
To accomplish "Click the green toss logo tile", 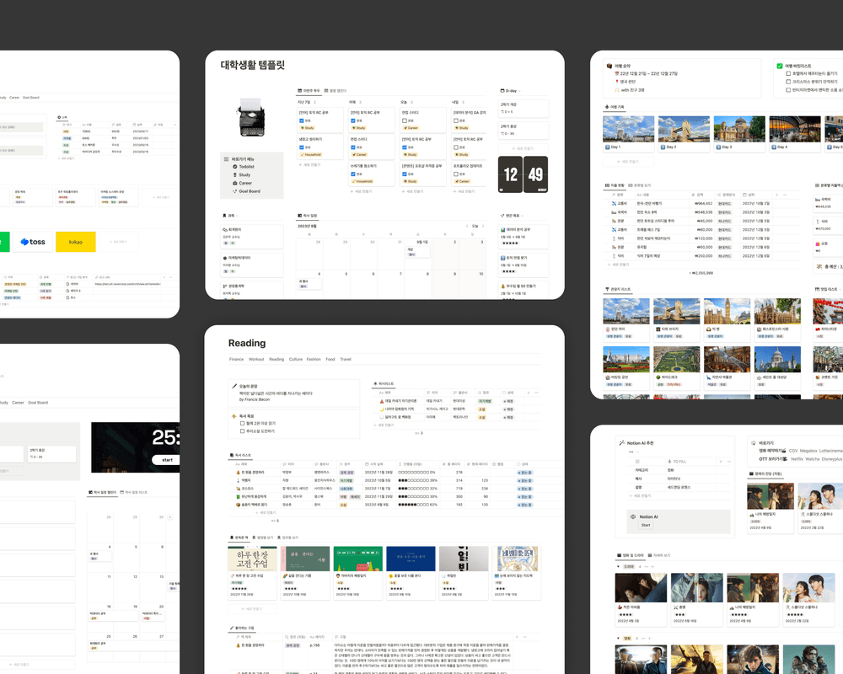I will click(32, 242).
